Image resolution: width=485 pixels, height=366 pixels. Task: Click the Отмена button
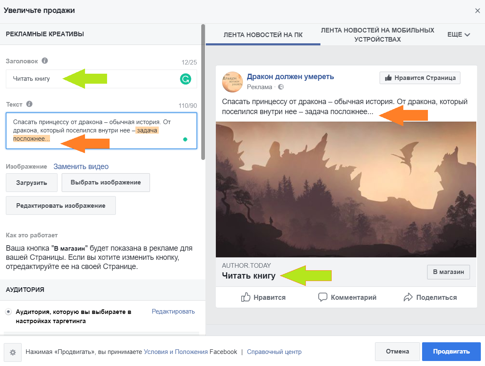click(x=397, y=351)
